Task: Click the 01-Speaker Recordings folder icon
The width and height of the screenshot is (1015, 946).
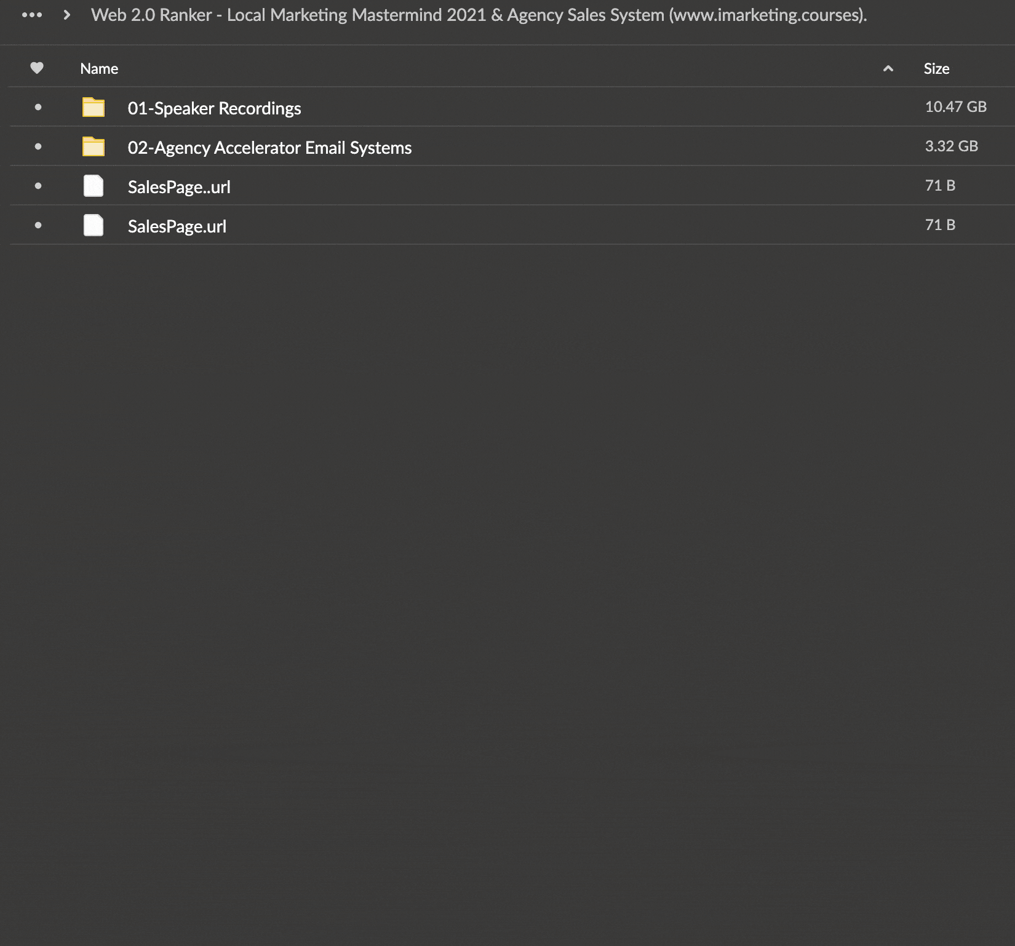Action: (94, 108)
